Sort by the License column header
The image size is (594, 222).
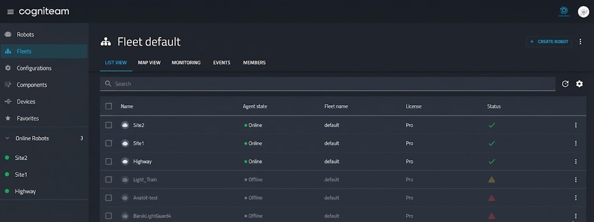(x=413, y=106)
